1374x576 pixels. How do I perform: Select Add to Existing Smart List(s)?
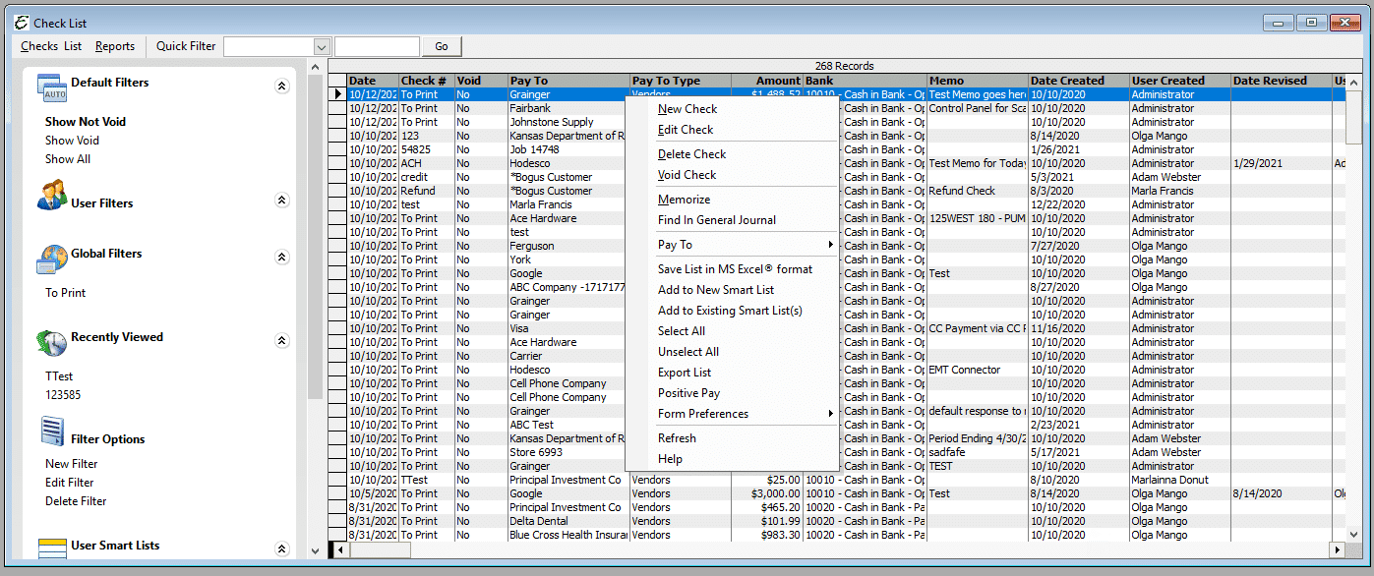(x=730, y=311)
